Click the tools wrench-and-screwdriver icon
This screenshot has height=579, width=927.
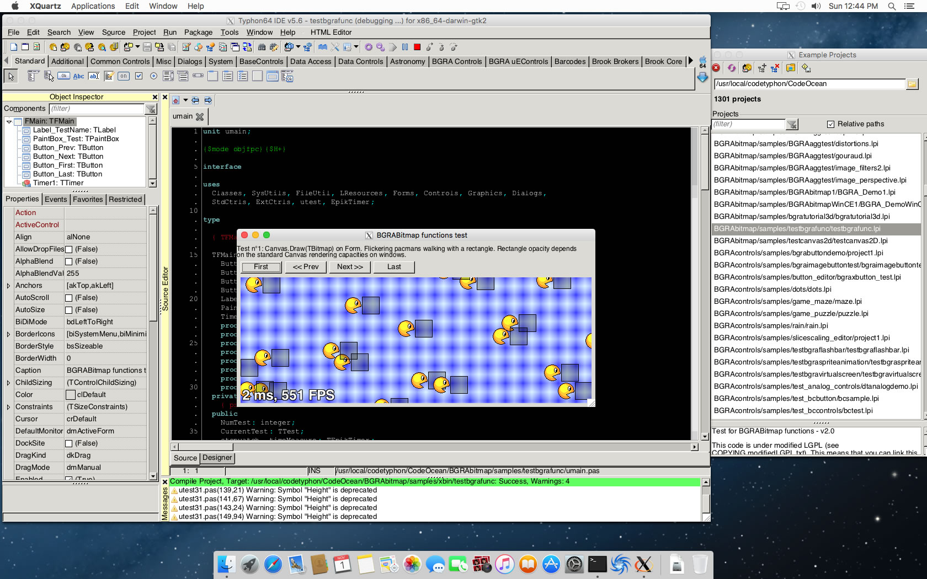[x=335, y=47]
